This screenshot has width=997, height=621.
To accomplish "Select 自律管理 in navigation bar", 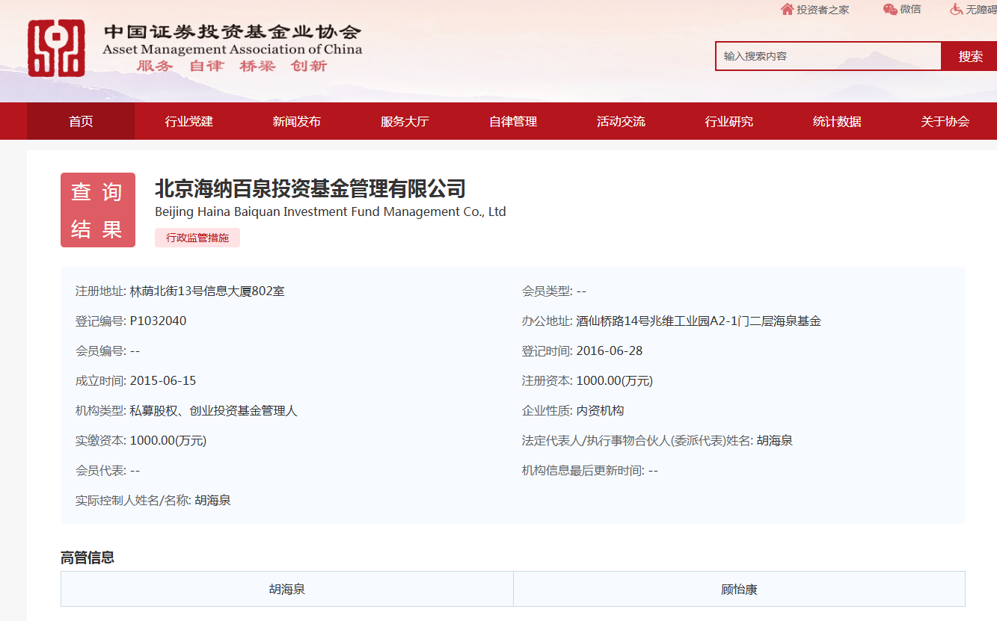I will pos(513,121).
